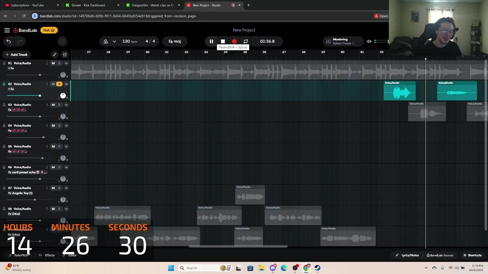Image resolution: width=488 pixels, height=274 pixels.
Task: Open metronome options dropdown arrow
Action: coord(114,41)
